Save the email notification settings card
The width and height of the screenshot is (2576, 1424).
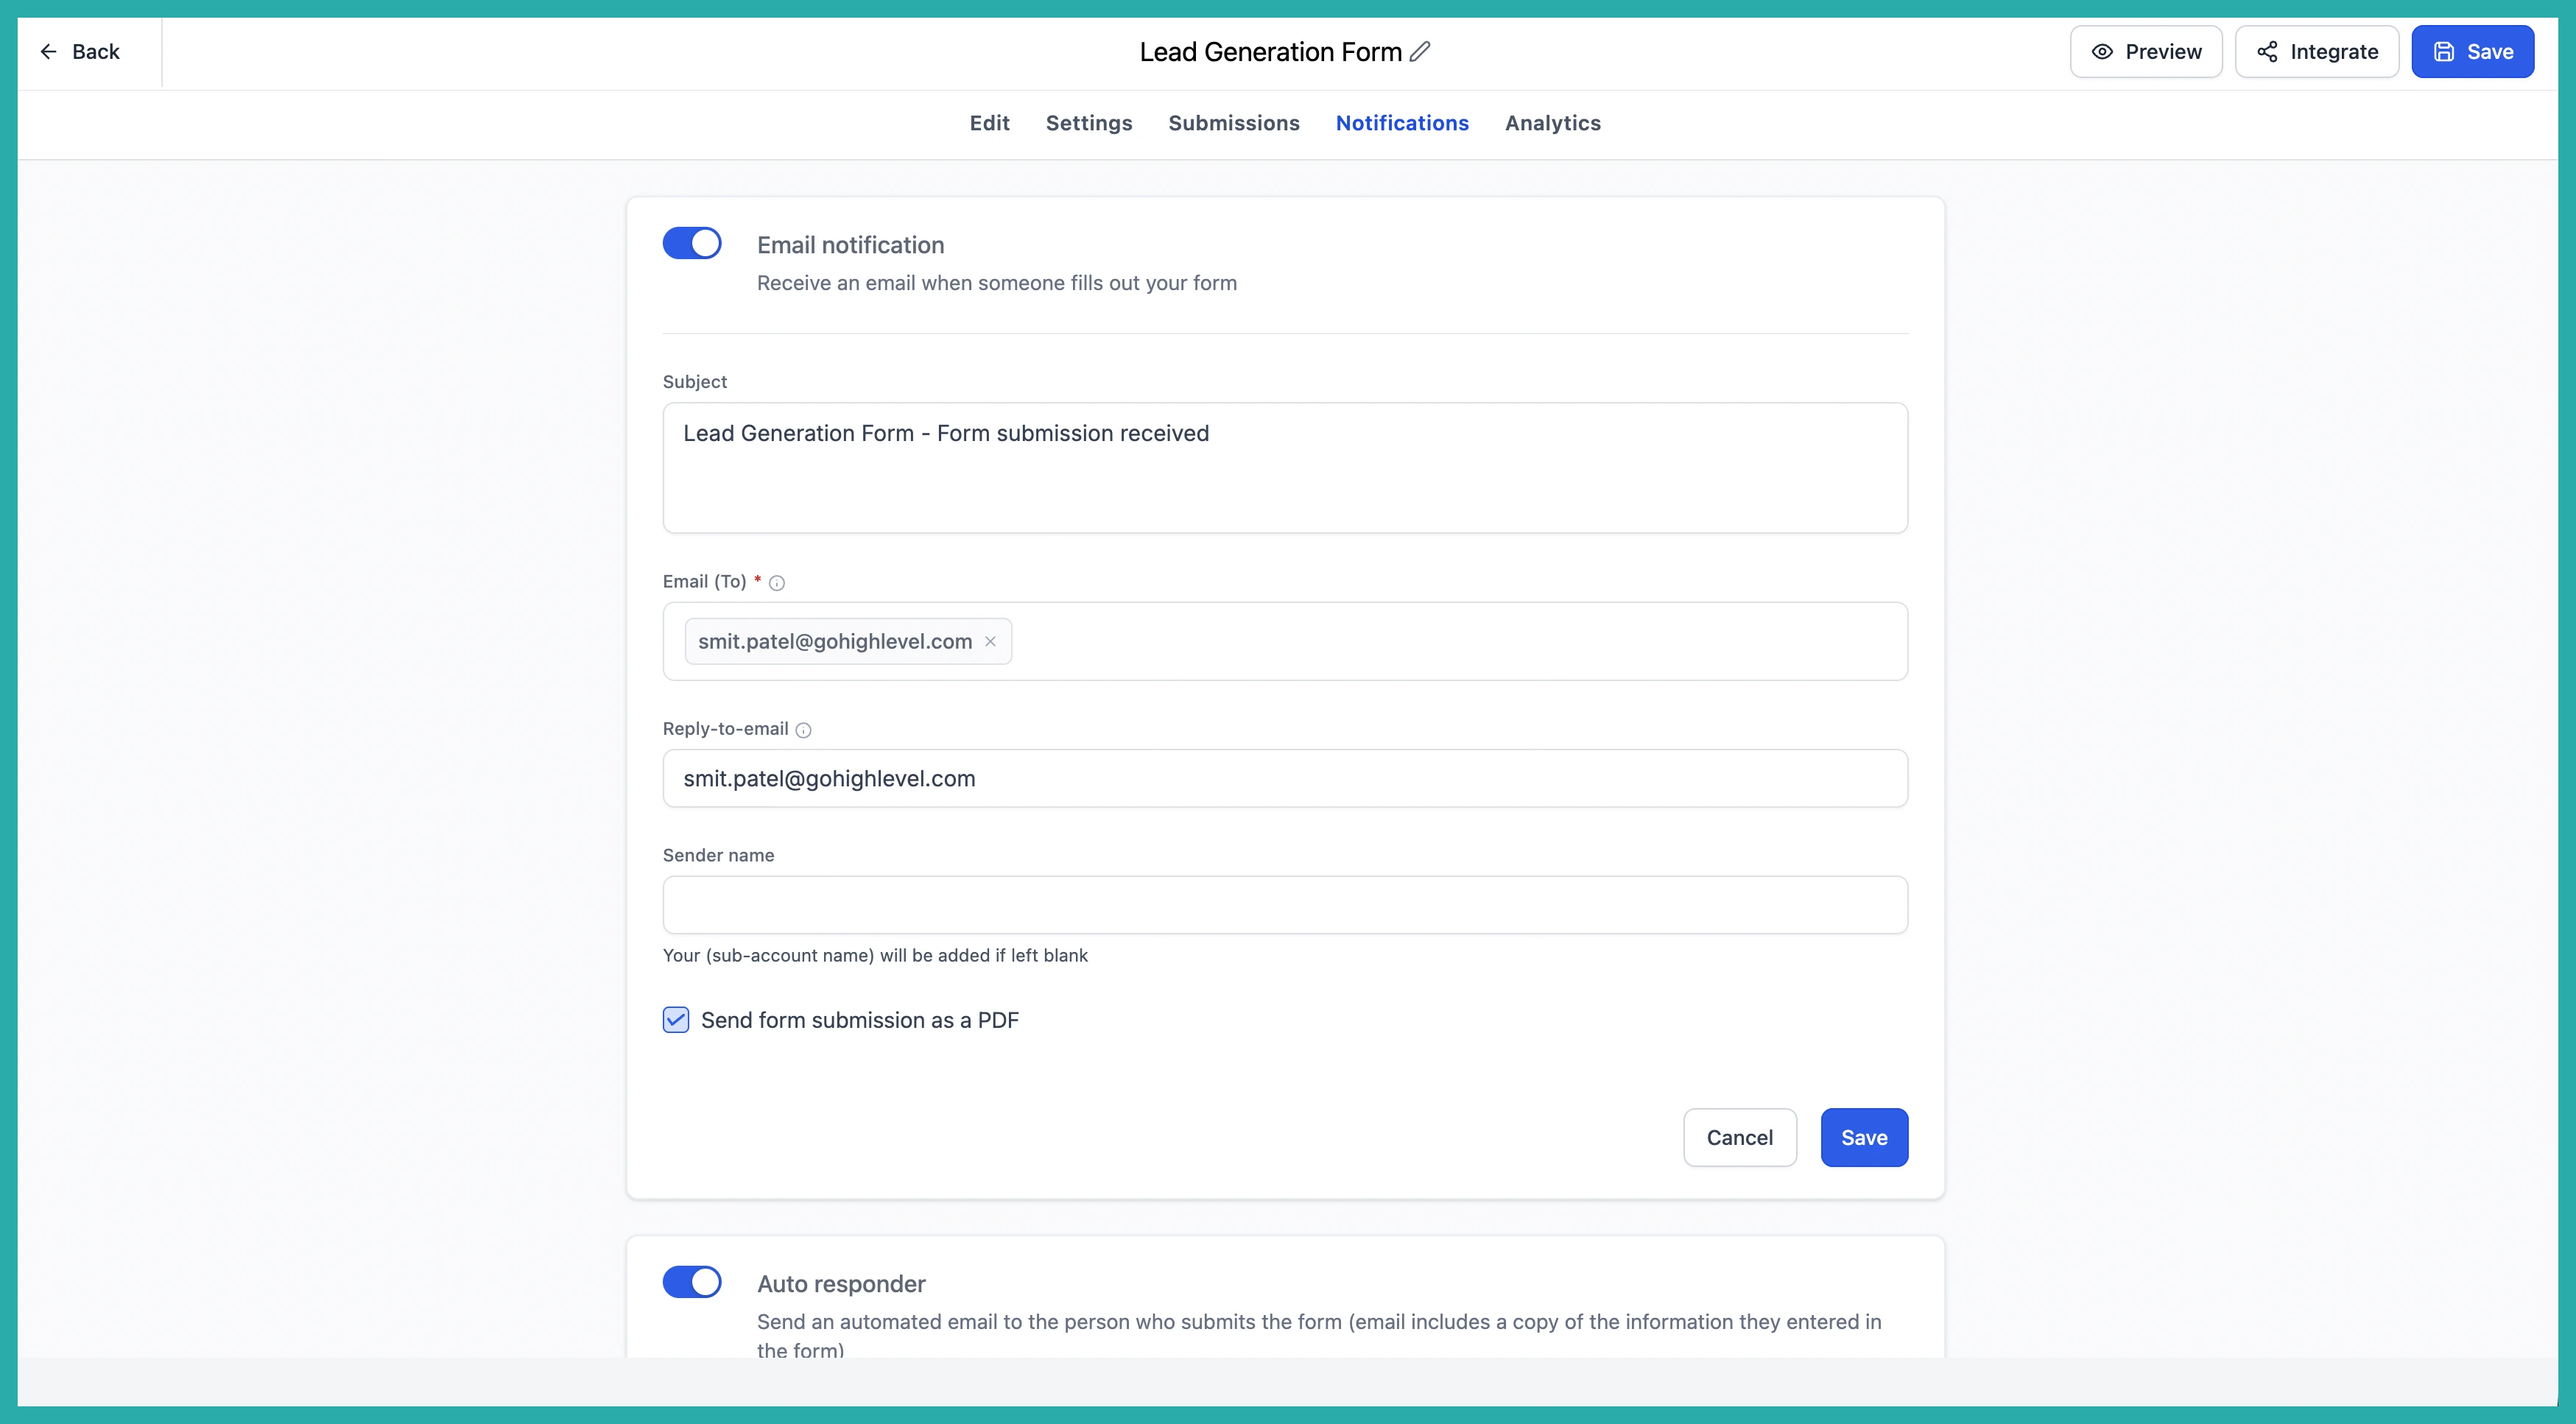click(x=1864, y=1137)
